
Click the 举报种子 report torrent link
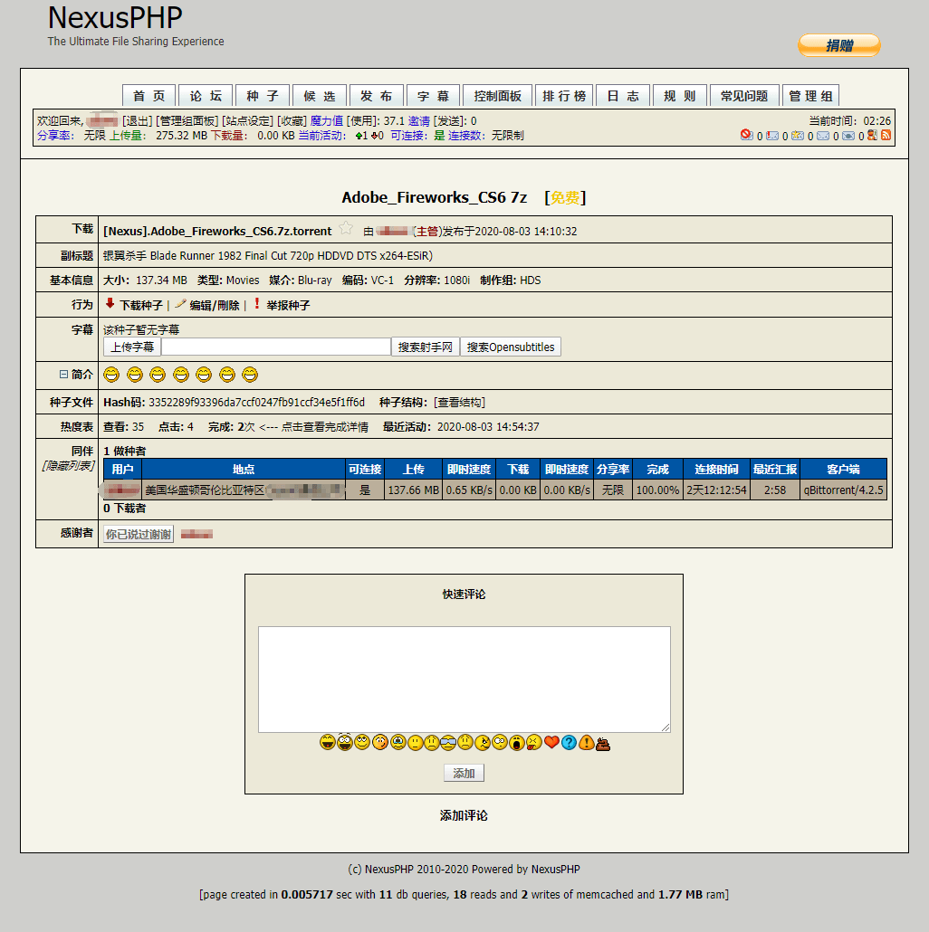coord(288,305)
